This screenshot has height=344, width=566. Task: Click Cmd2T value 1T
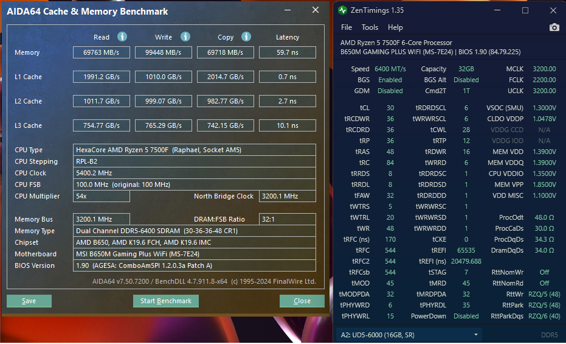[466, 91]
